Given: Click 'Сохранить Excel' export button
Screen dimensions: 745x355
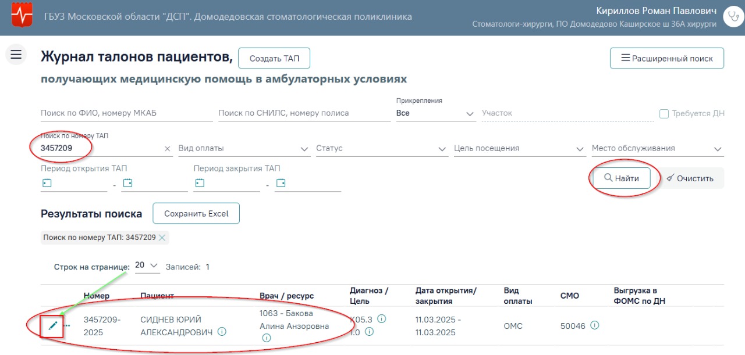Looking at the screenshot, I should coord(196,214).
